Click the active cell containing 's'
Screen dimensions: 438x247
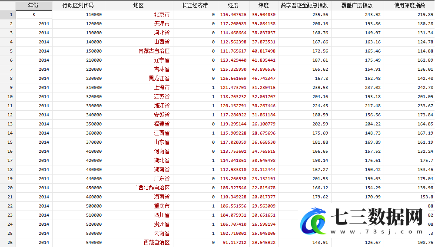(34, 14)
